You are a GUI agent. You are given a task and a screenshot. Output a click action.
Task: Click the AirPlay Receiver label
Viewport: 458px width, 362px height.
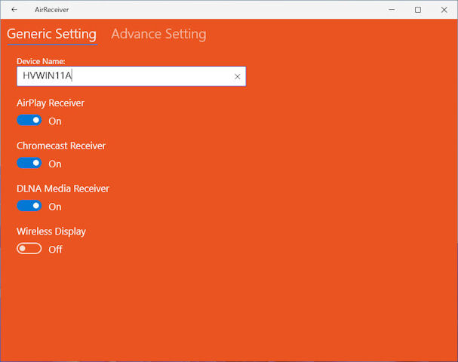(x=51, y=103)
